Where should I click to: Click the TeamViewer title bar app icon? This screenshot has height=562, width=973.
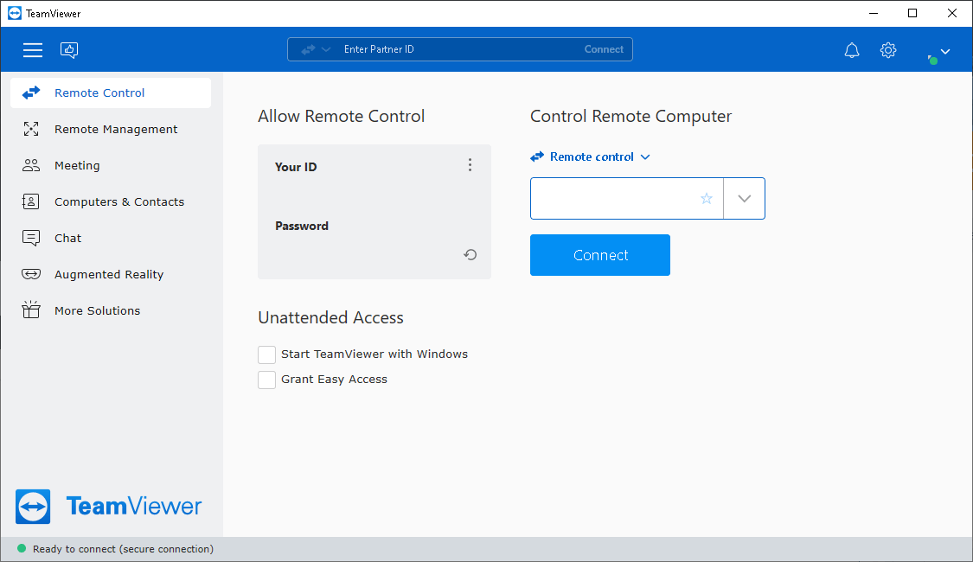pos(15,13)
